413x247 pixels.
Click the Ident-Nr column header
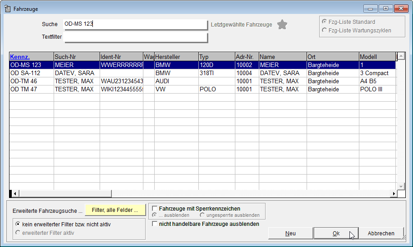[x=121, y=57]
